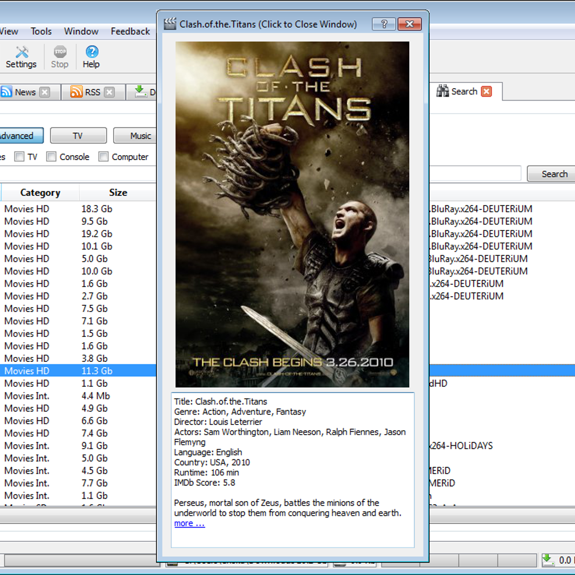The width and height of the screenshot is (575, 575).
Task: Select the 6.6 Gb row
Action: 78,421
